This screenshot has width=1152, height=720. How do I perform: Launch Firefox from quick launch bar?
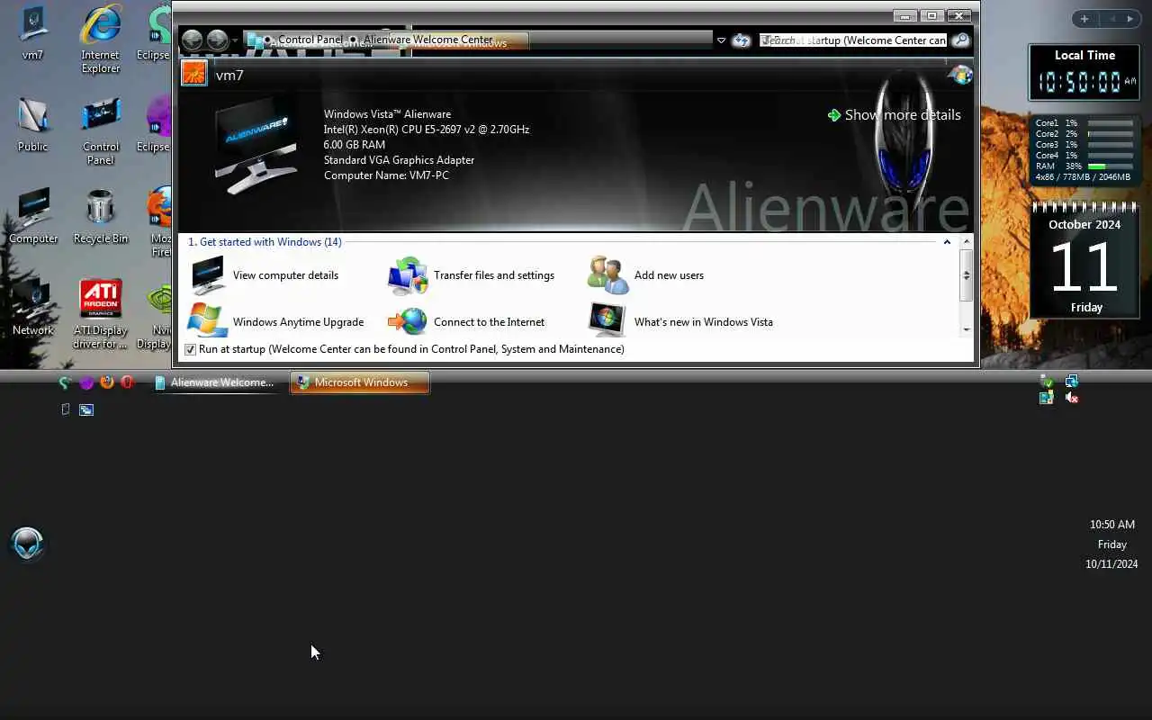click(x=106, y=382)
